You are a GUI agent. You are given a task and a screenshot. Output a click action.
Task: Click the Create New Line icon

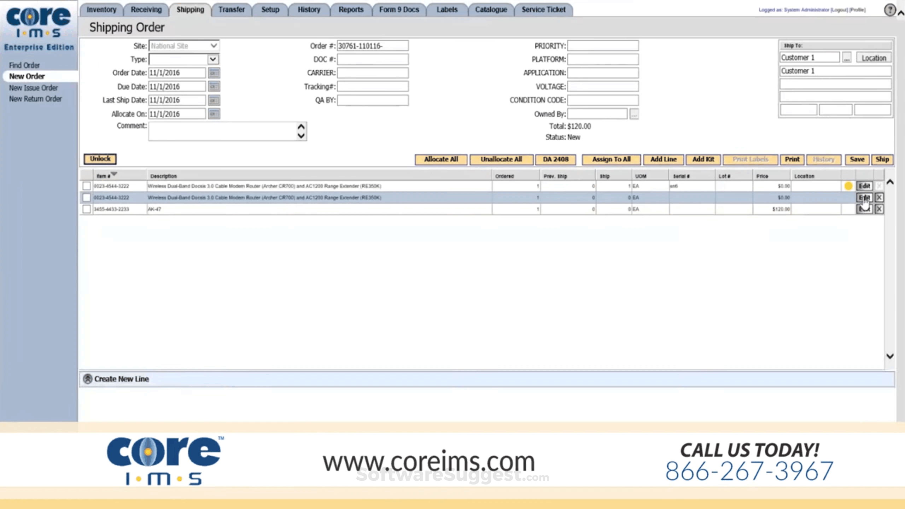87,379
